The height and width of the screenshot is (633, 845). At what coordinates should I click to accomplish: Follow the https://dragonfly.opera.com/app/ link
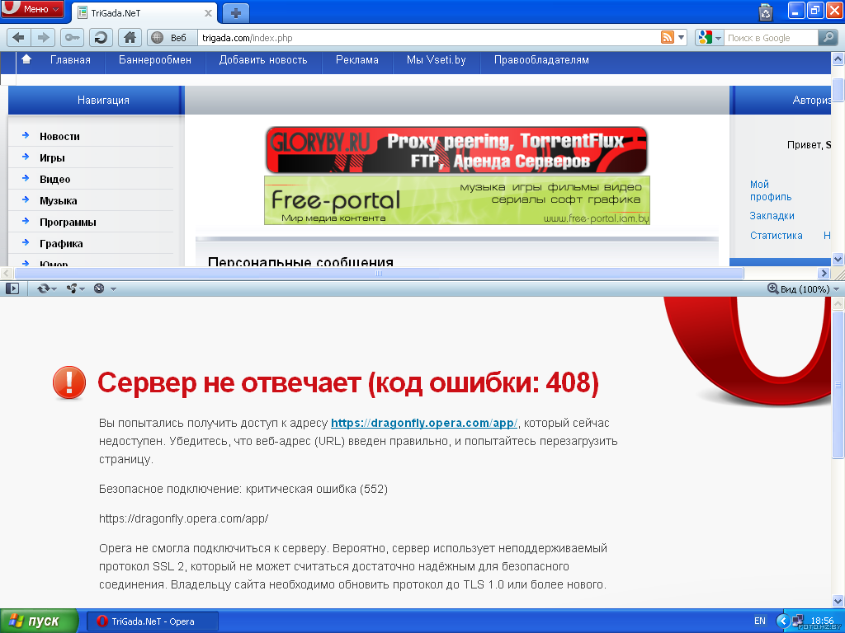click(423, 423)
